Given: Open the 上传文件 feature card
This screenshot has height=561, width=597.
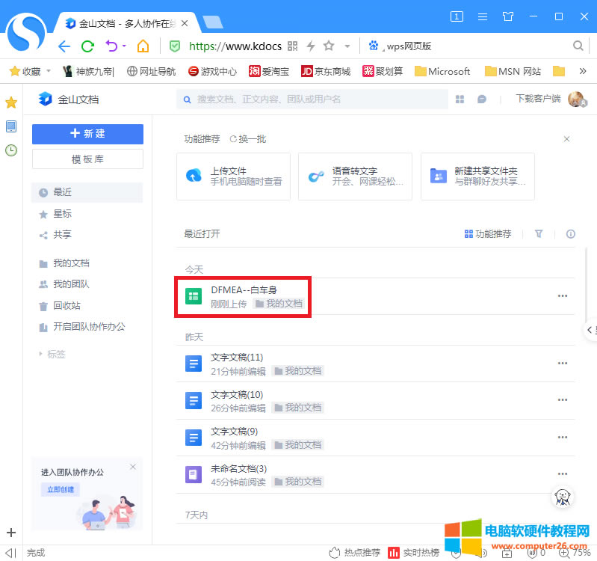Looking at the screenshot, I should [x=234, y=177].
